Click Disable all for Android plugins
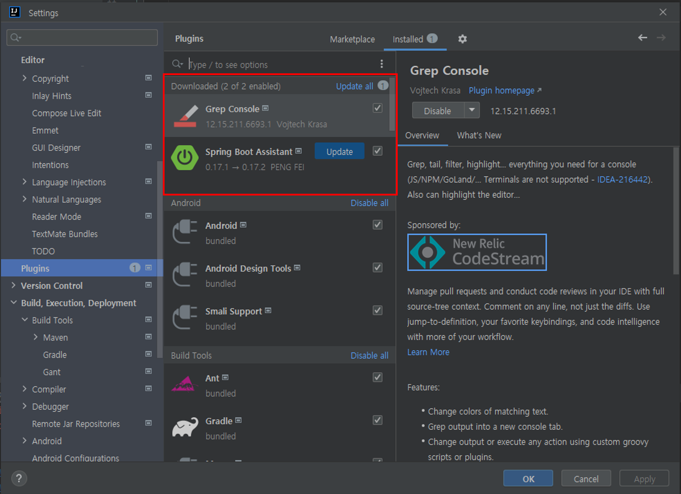681x494 pixels. tap(369, 203)
